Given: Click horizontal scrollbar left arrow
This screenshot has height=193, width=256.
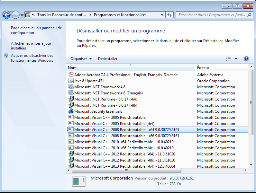Looking at the screenshot, I should (x=69, y=170).
